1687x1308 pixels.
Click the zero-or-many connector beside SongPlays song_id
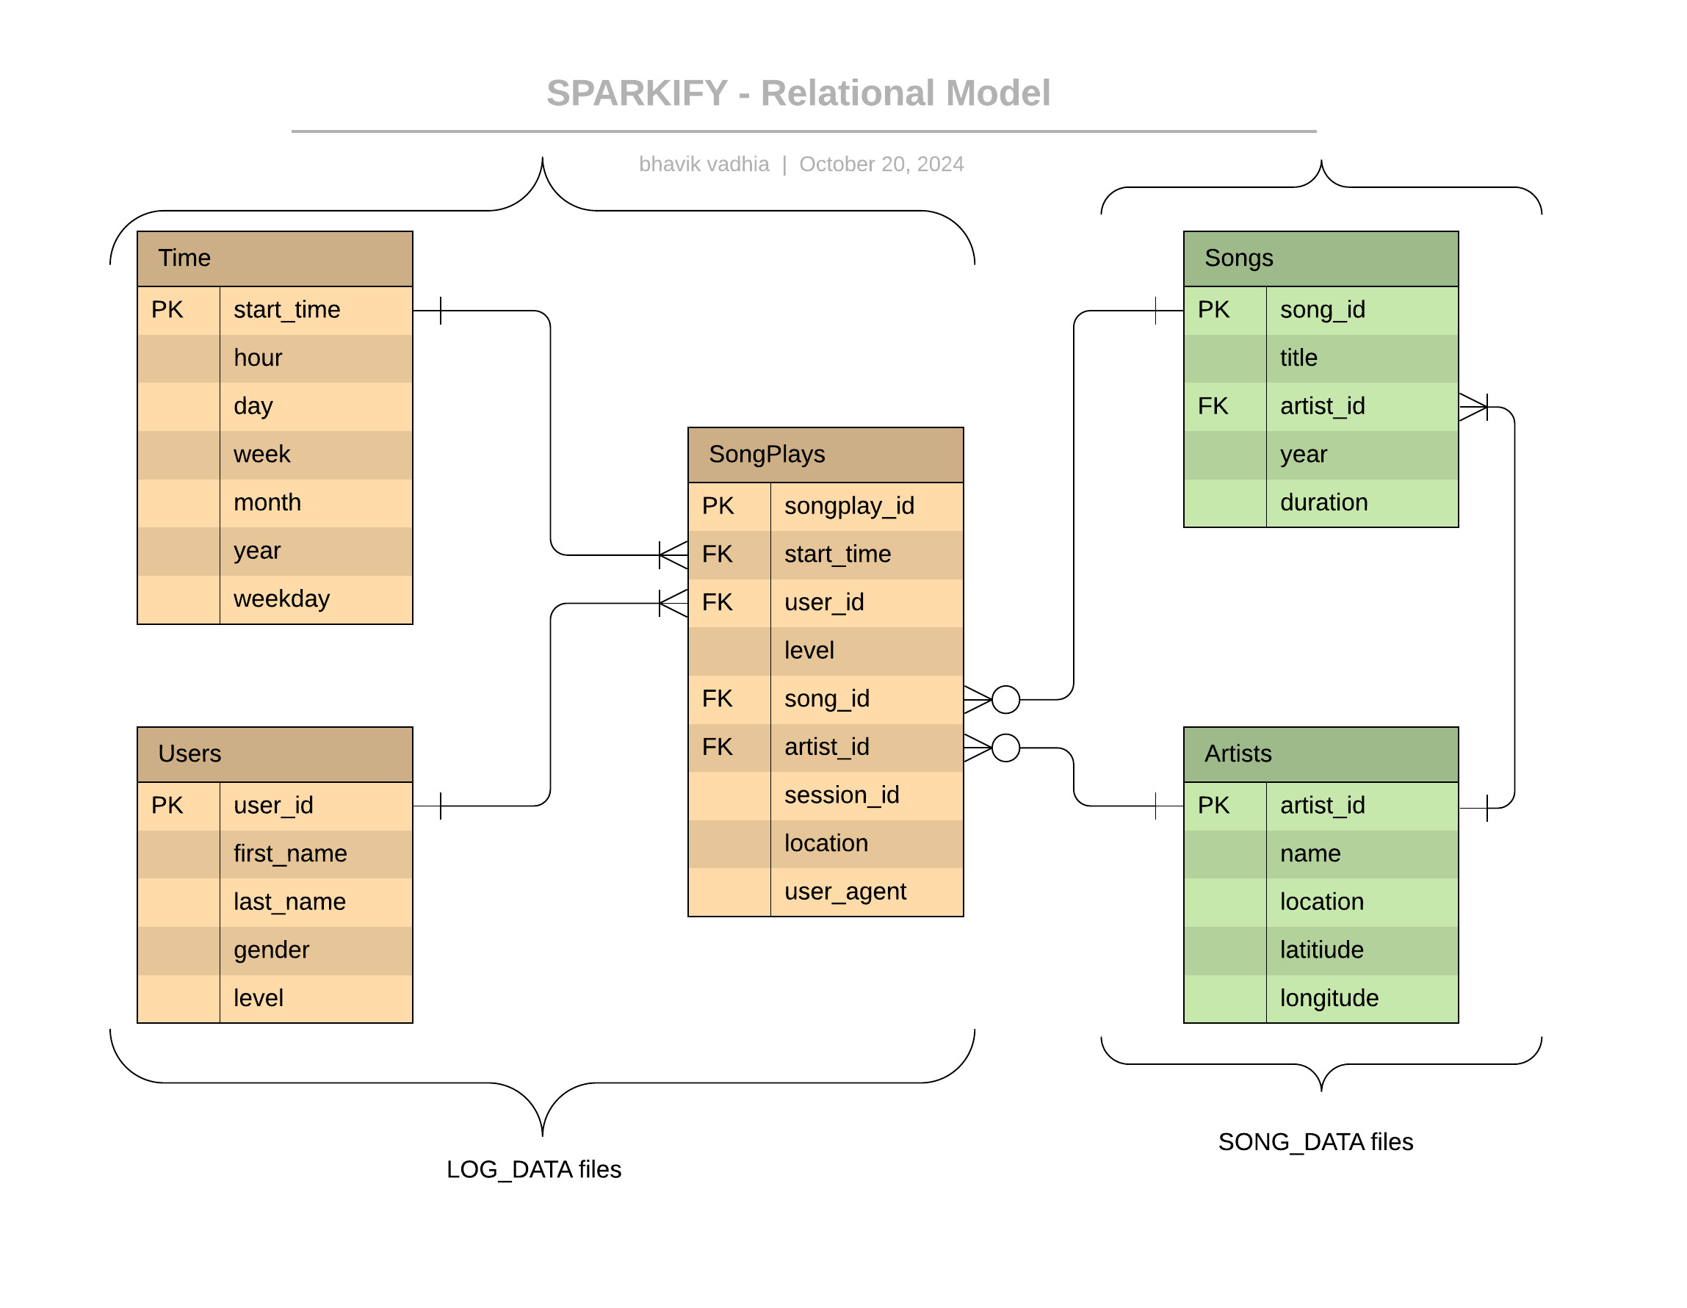pos(991,700)
